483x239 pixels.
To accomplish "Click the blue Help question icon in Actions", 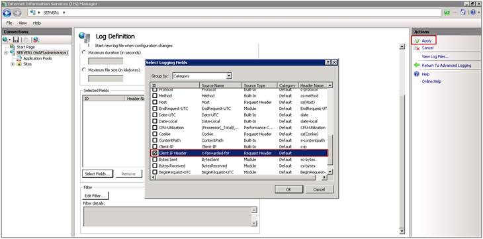I will point(417,74).
